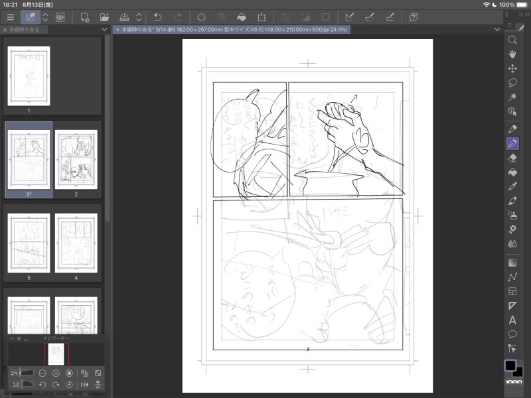Select the Balloon tool

[512, 334]
